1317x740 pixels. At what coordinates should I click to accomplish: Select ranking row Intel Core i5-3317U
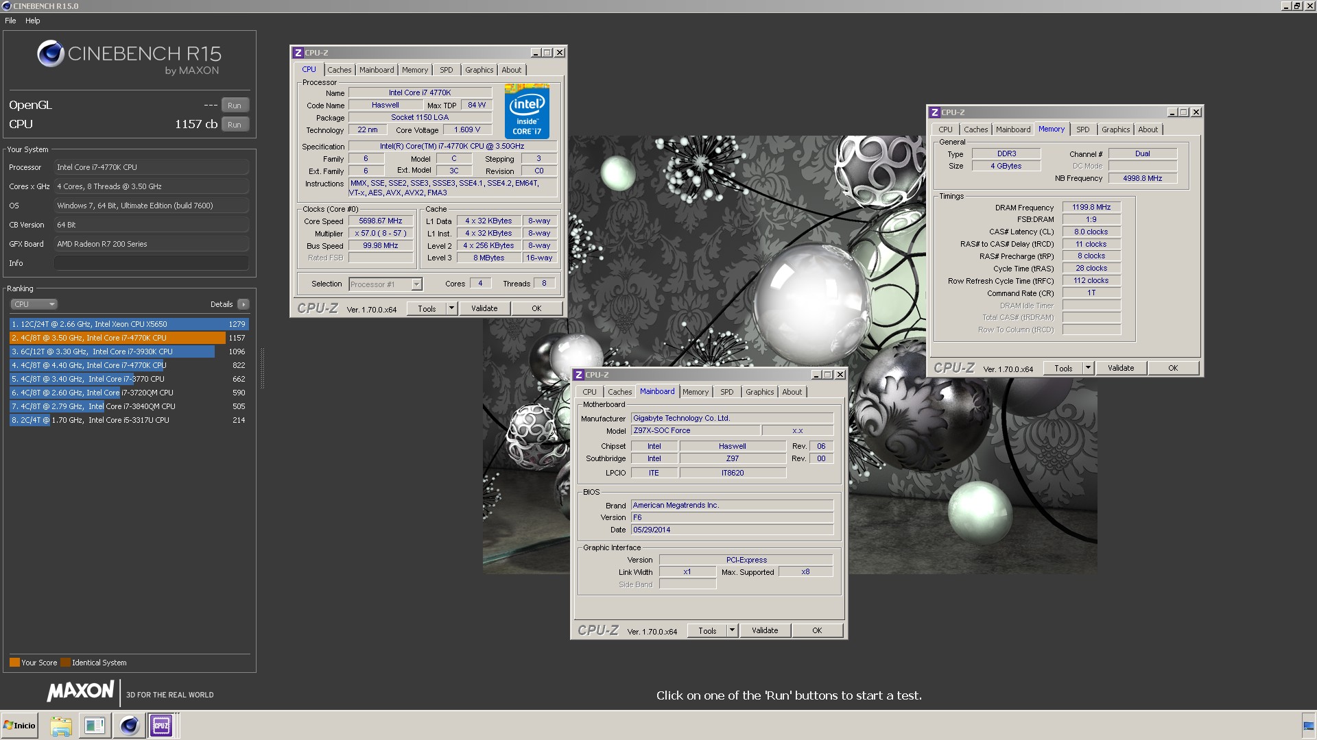coord(129,420)
